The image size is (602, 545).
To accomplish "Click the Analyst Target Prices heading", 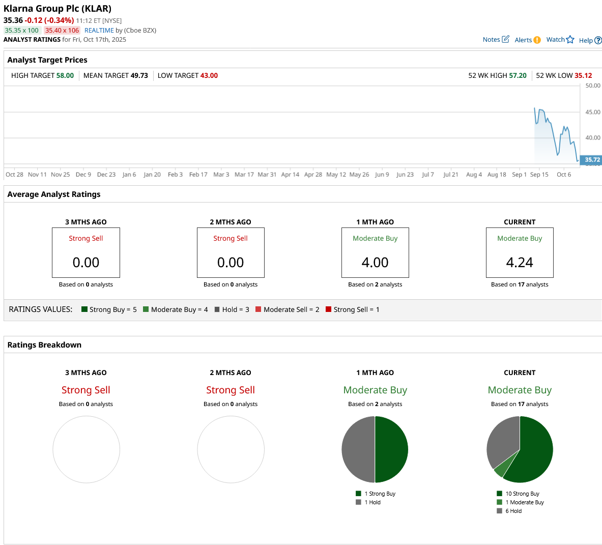I will point(47,60).
